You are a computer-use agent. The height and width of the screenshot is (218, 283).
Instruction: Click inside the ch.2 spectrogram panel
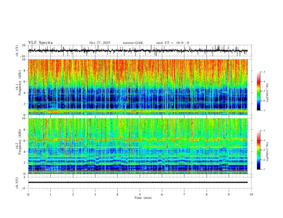(138, 146)
